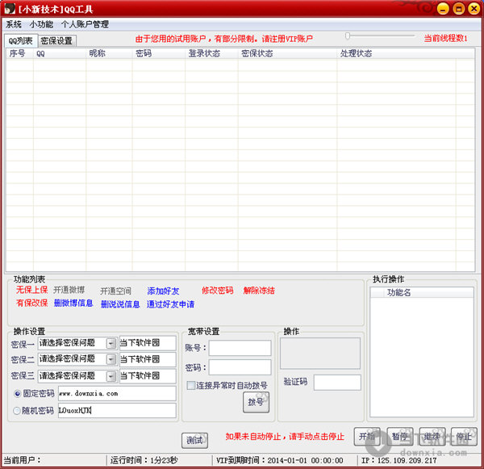Open the 密保三 question dropdown

point(111,376)
